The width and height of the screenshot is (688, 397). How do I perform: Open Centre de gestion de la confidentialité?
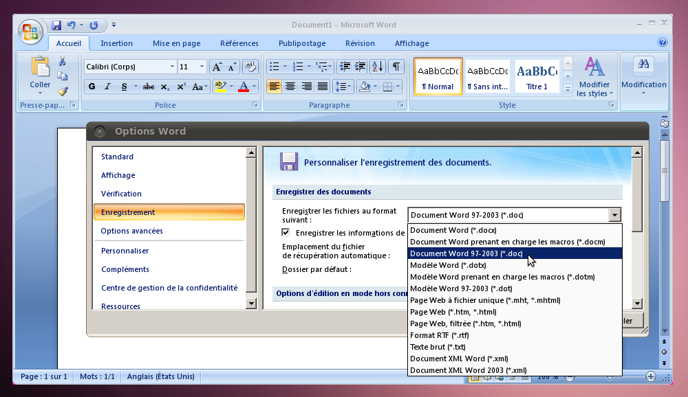click(169, 288)
